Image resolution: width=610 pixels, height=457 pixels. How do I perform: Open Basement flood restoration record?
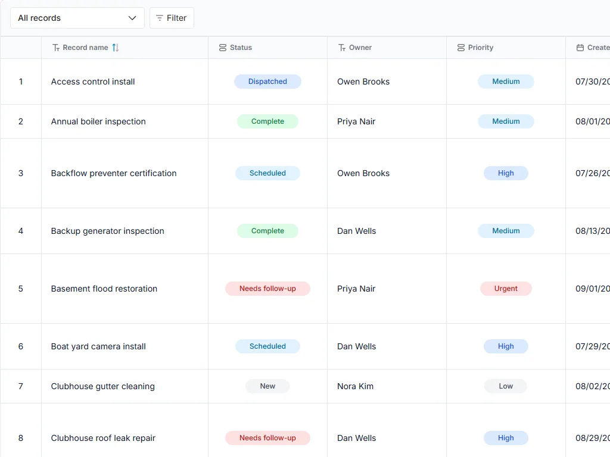tap(104, 289)
